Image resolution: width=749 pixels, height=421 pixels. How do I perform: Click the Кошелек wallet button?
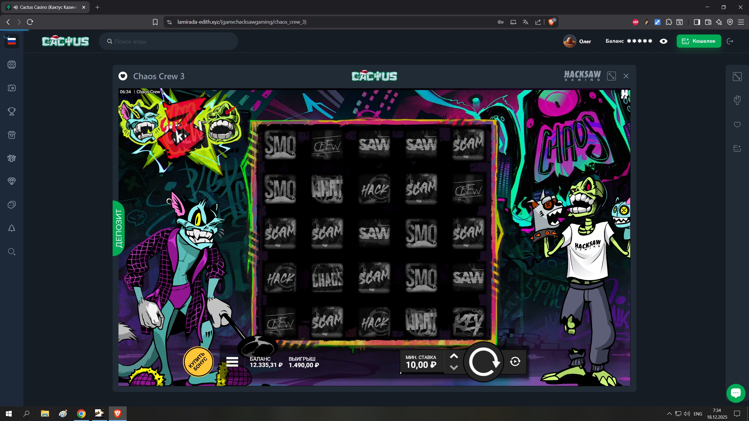(698, 41)
